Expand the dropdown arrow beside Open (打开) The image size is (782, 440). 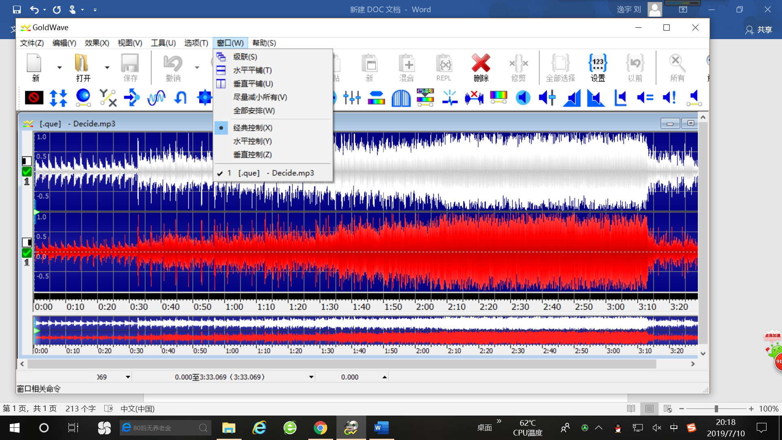(x=107, y=68)
